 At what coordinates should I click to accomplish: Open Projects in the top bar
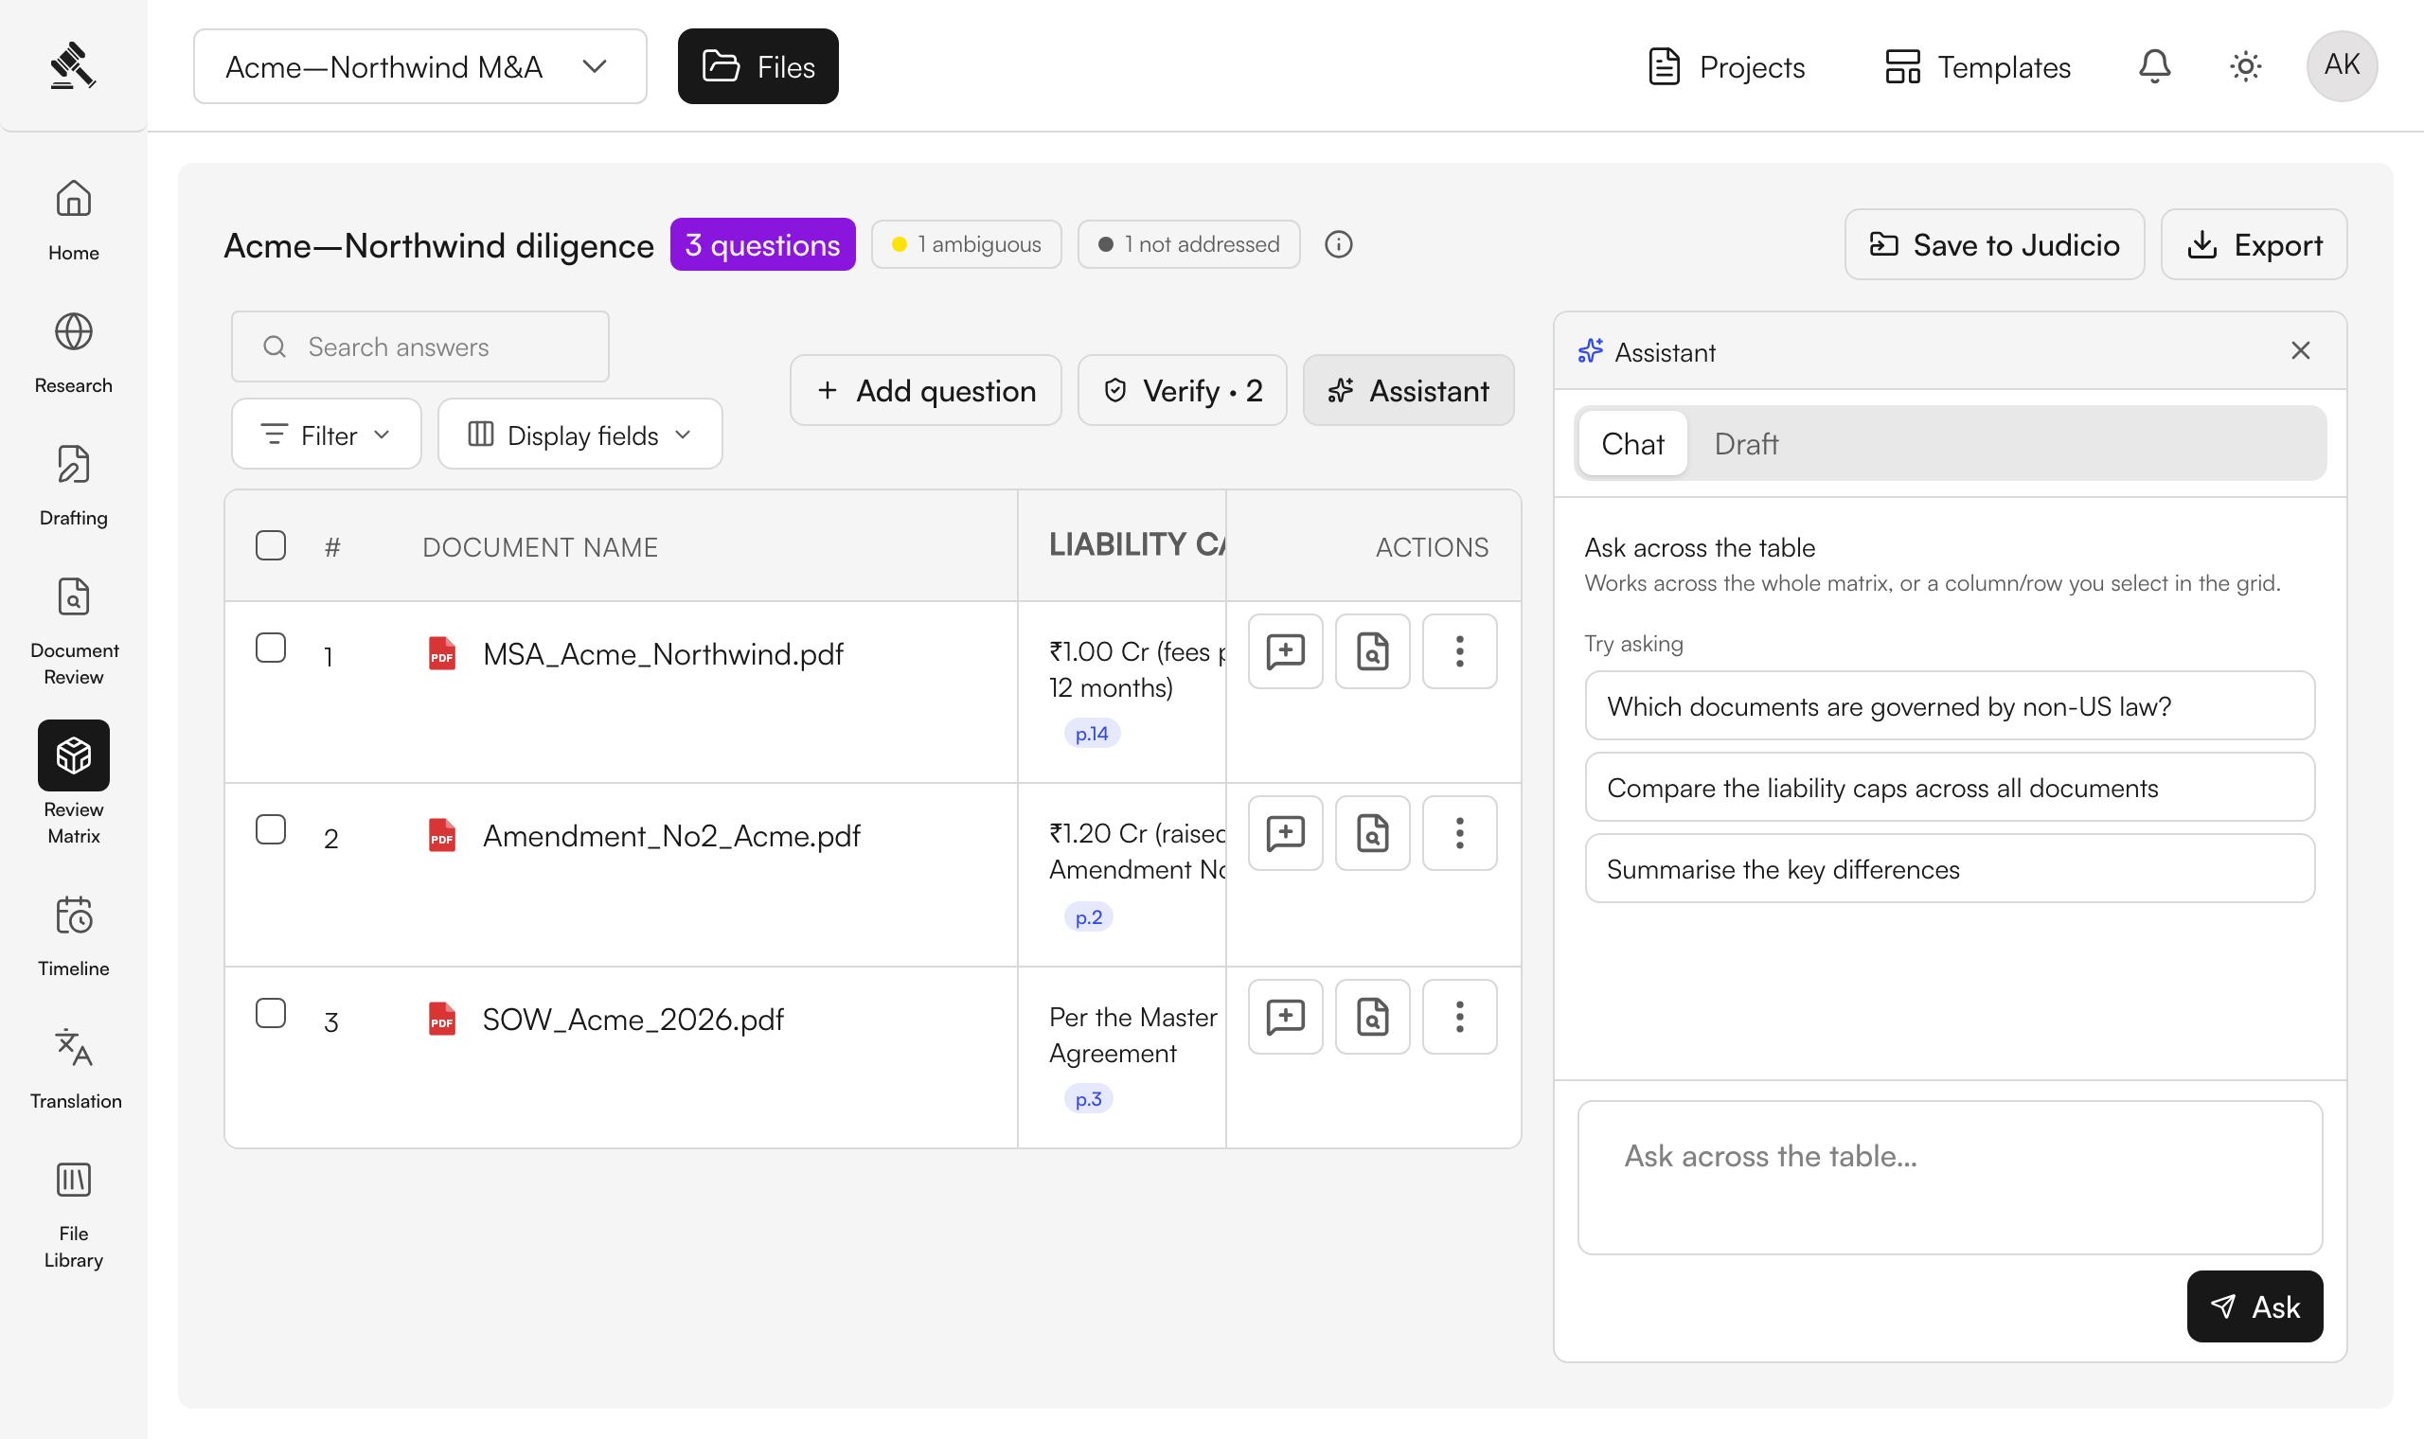pos(1725,66)
